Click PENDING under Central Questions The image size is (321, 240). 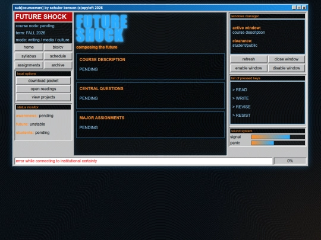pyautogui.click(x=89, y=98)
